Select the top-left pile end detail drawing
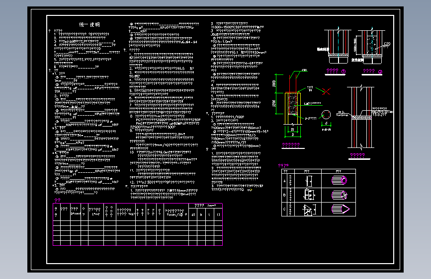The height and width of the screenshot is (279, 431). 338,46
